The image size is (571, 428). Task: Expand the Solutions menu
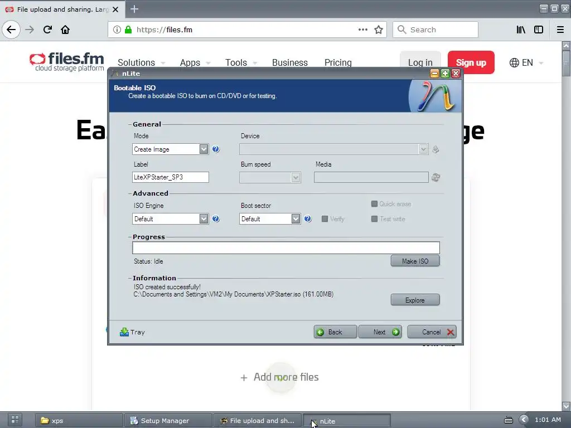point(141,62)
